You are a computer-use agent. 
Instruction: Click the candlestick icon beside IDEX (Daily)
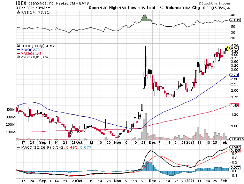coord(19,46)
